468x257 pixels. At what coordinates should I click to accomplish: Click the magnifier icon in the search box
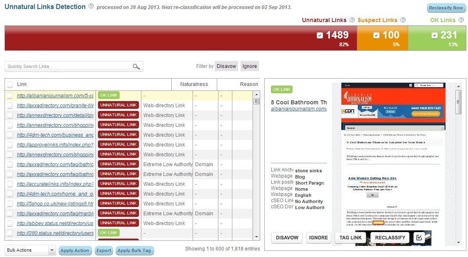tap(136, 67)
